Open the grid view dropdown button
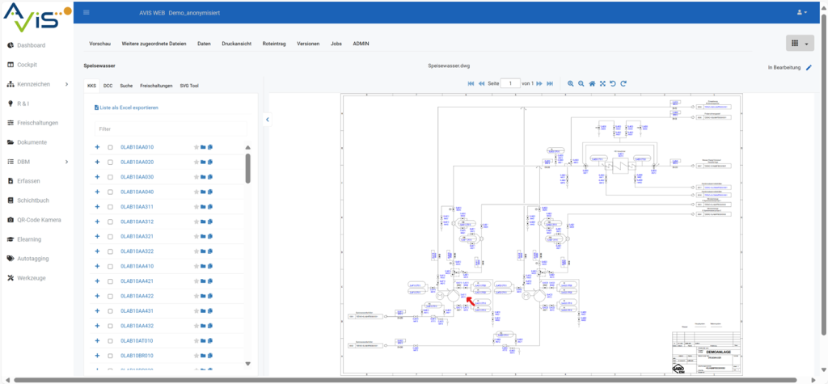The image size is (828, 384). [800, 44]
